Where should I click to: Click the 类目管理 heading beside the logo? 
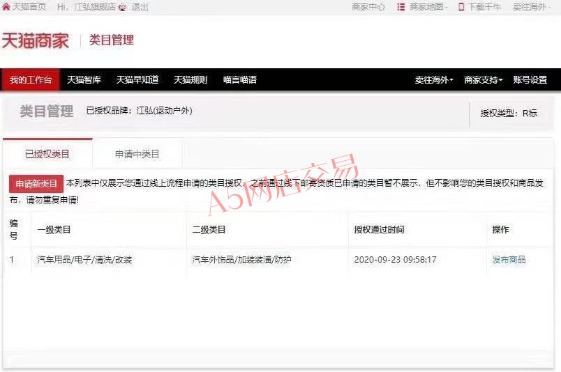coord(111,40)
